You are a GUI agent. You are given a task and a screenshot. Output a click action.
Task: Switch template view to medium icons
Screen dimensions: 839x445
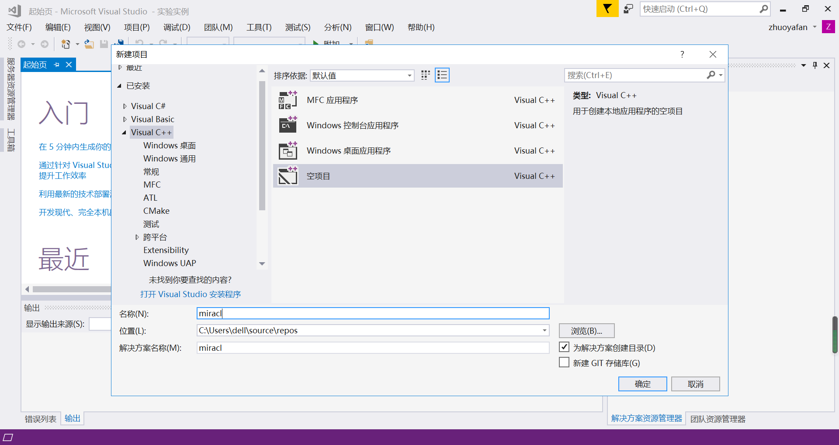[x=425, y=75]
